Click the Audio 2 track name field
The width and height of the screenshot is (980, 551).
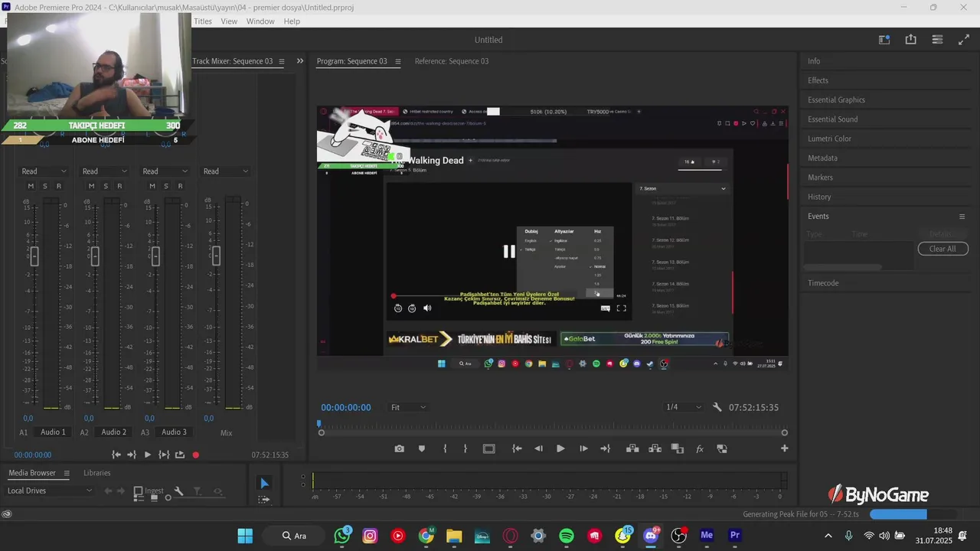click(x=114, y=432)
